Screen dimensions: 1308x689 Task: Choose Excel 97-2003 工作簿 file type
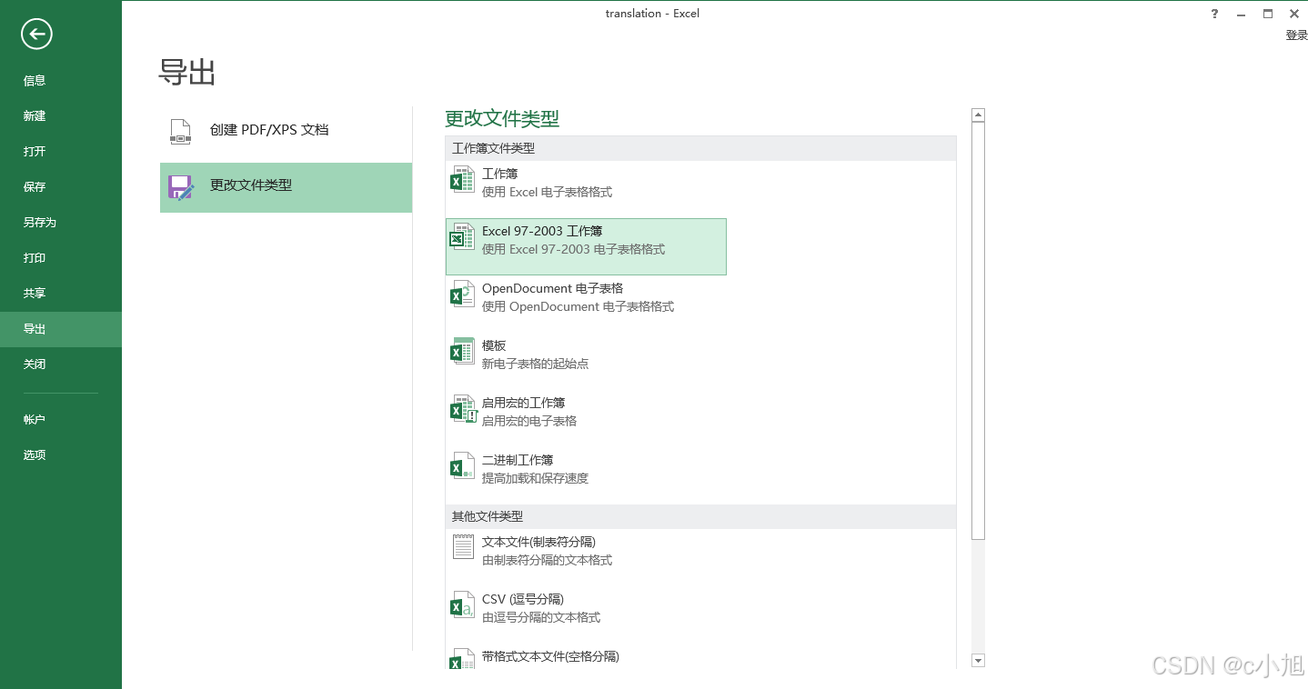(586, 246)
